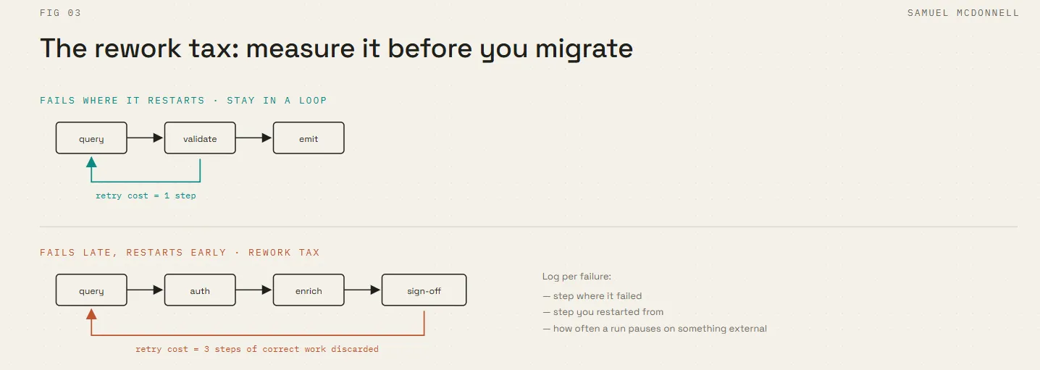Click the auth node box
This screenshot has width=1040, height=370.
coord(200,290)
